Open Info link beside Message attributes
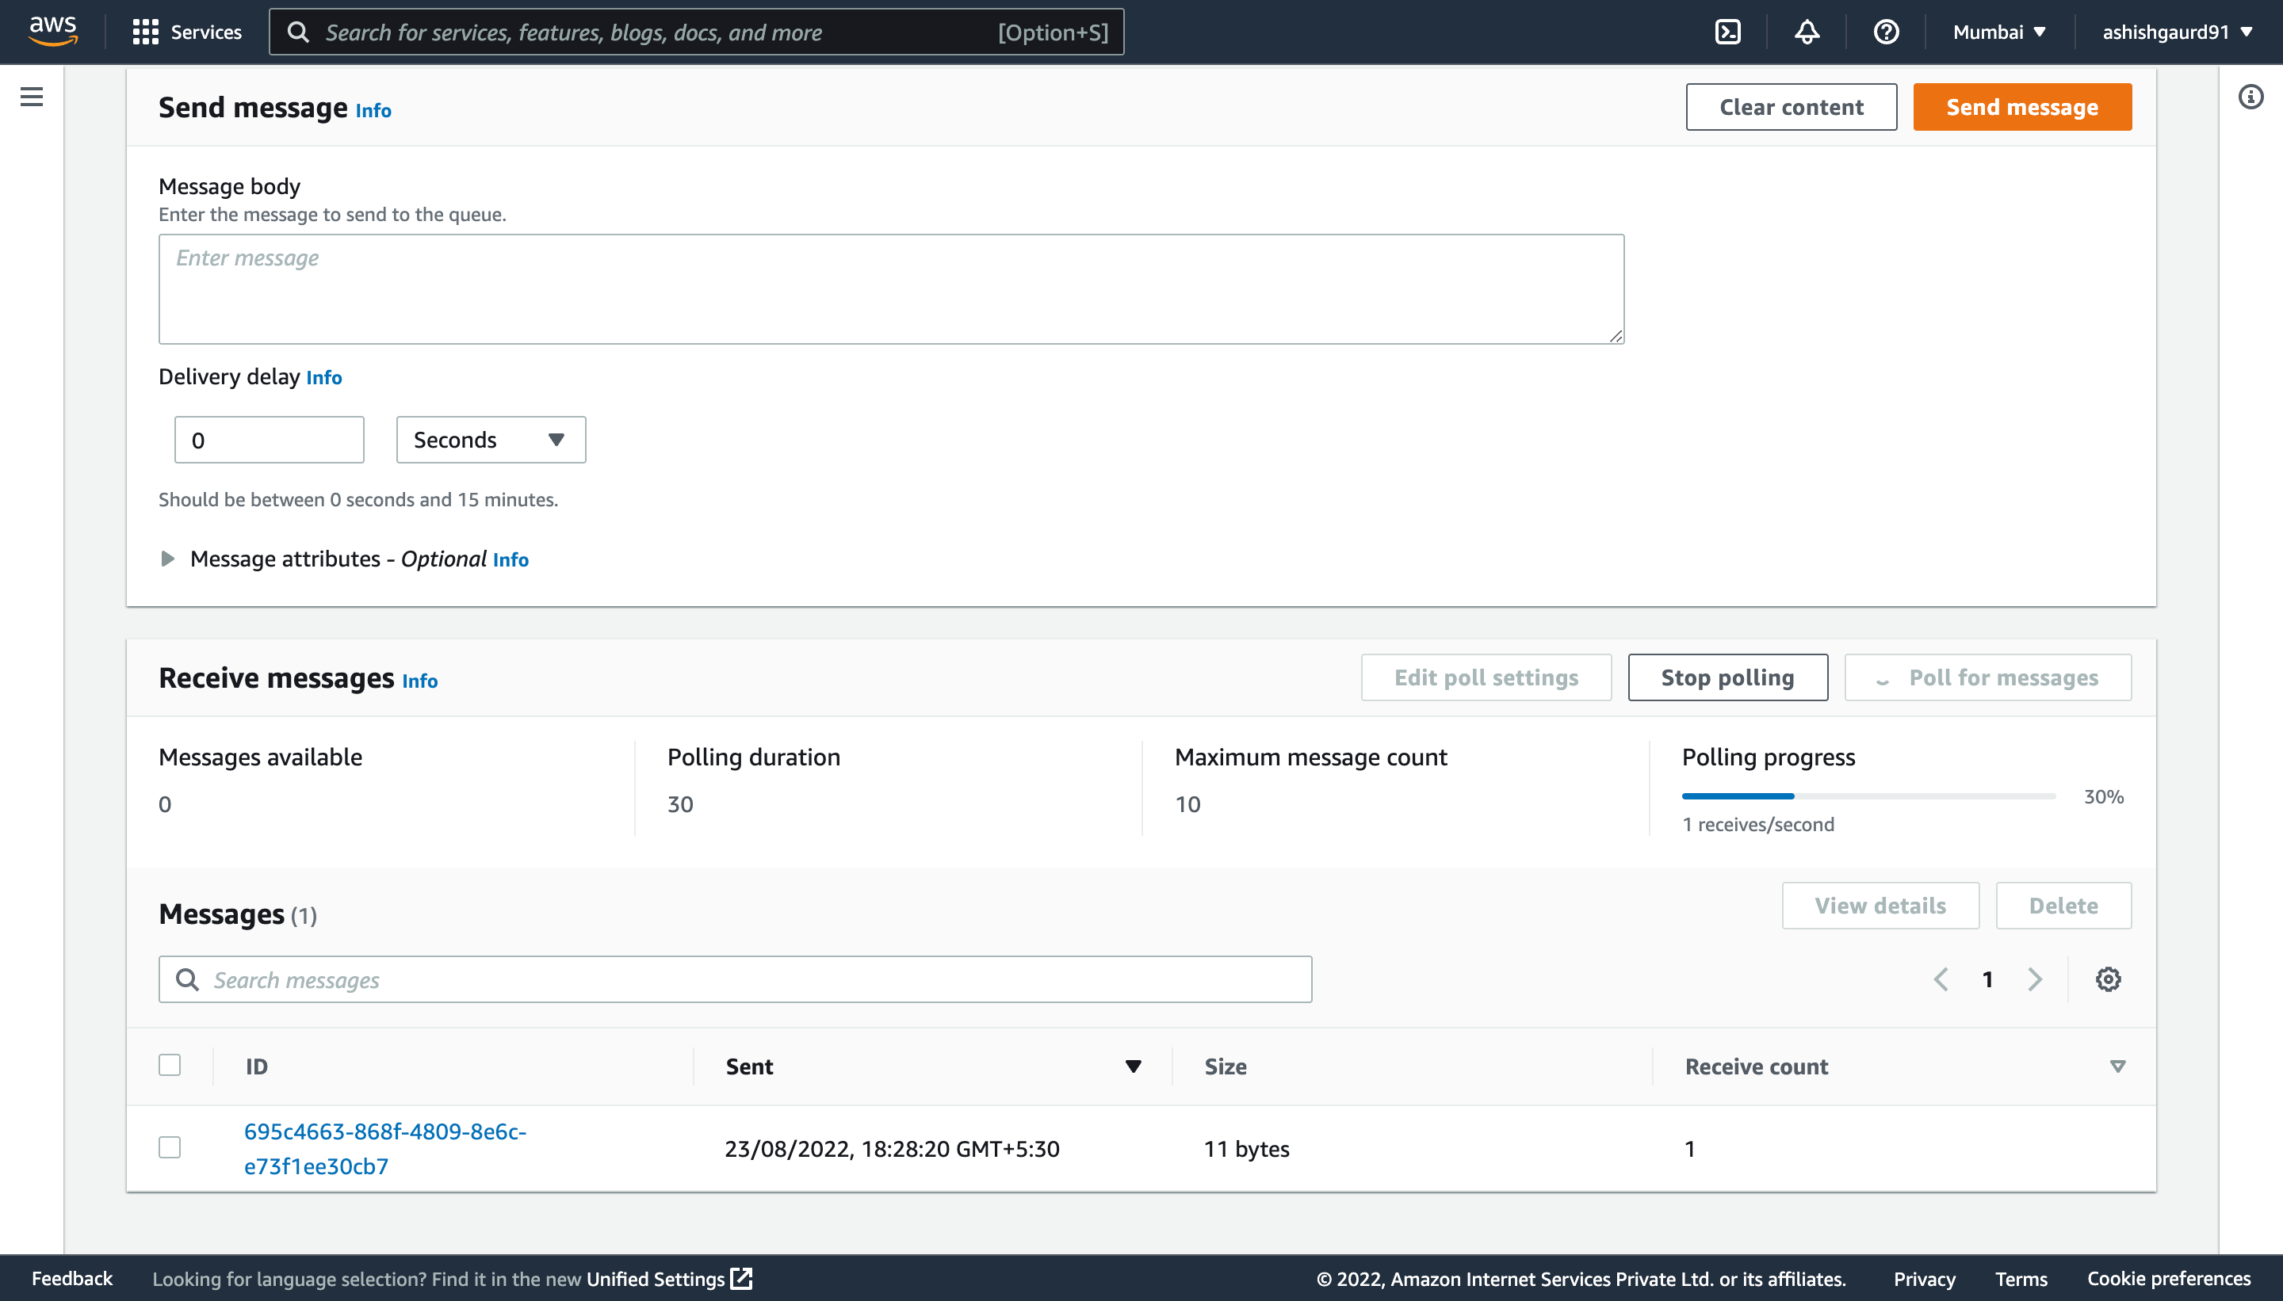This screenshot has height=1301, width=2283. 511,560
